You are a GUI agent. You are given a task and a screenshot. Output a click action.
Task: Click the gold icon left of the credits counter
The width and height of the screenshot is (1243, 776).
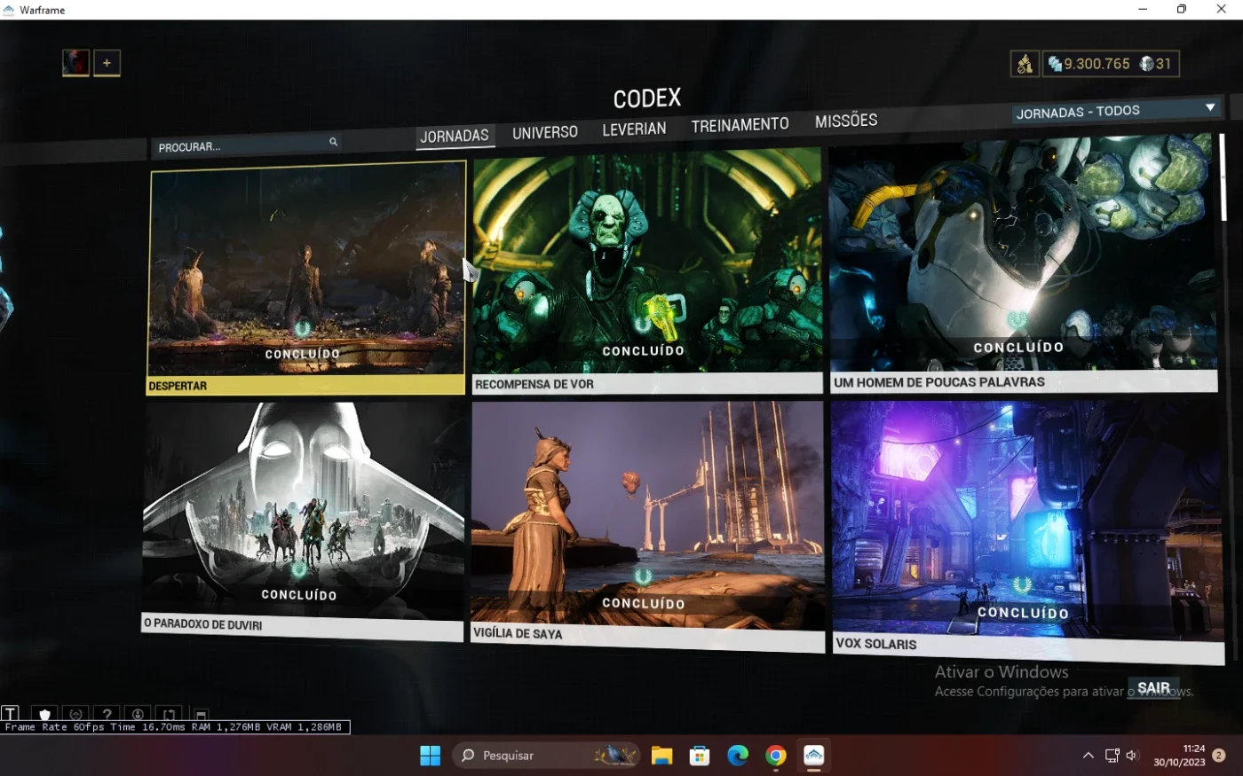pyautogui.click(x=1025, y=64)
